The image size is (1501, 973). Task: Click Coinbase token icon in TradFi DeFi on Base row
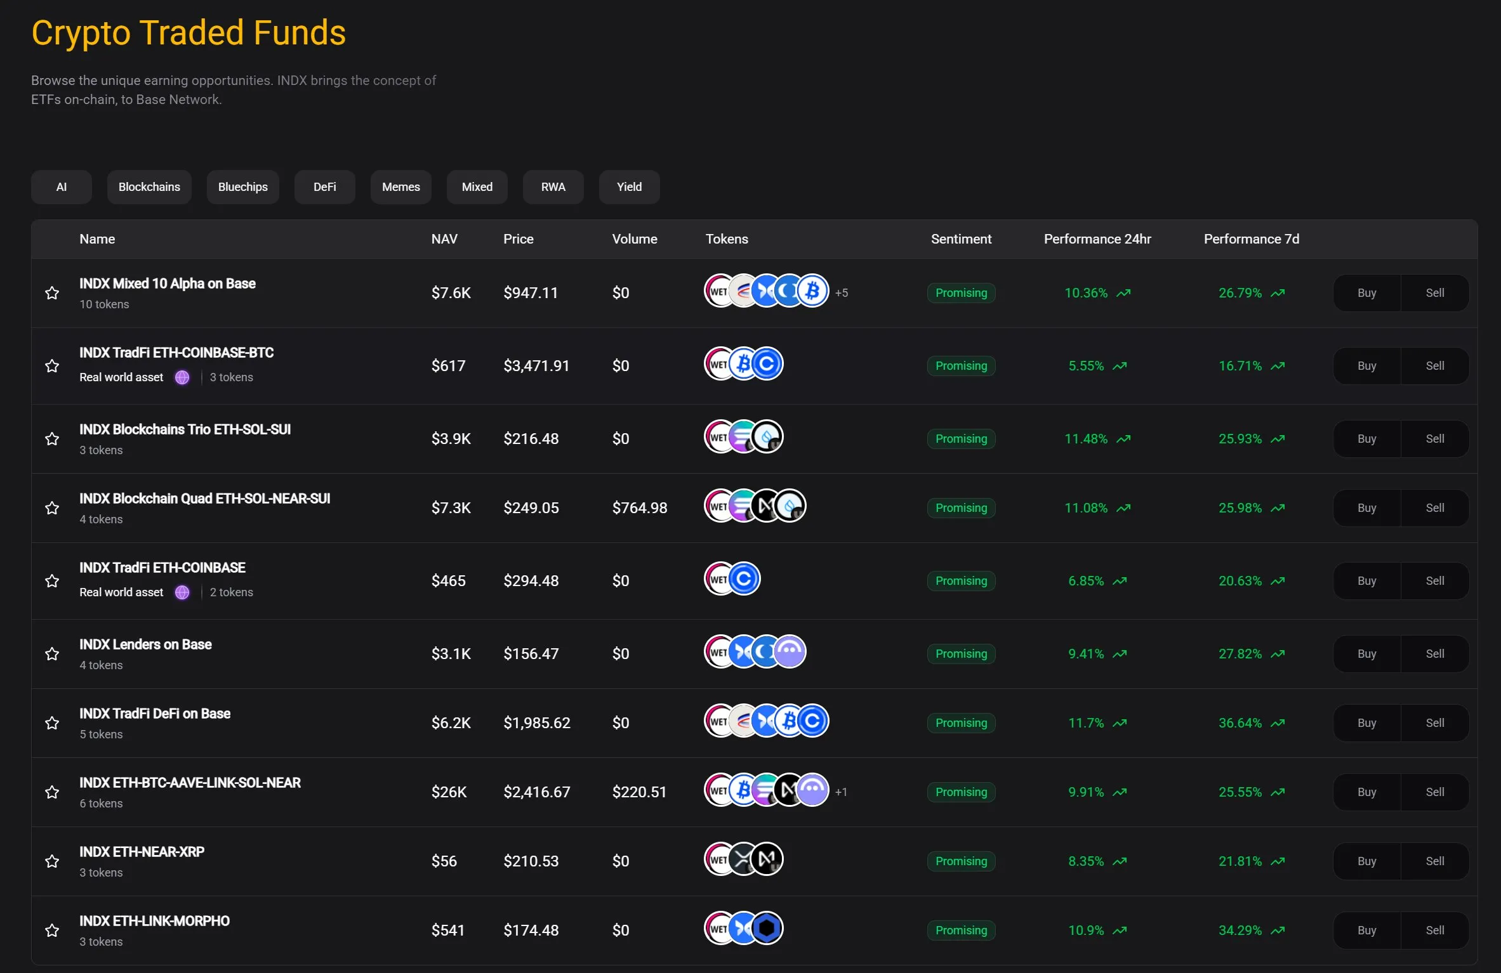click(x=813, y=721)
